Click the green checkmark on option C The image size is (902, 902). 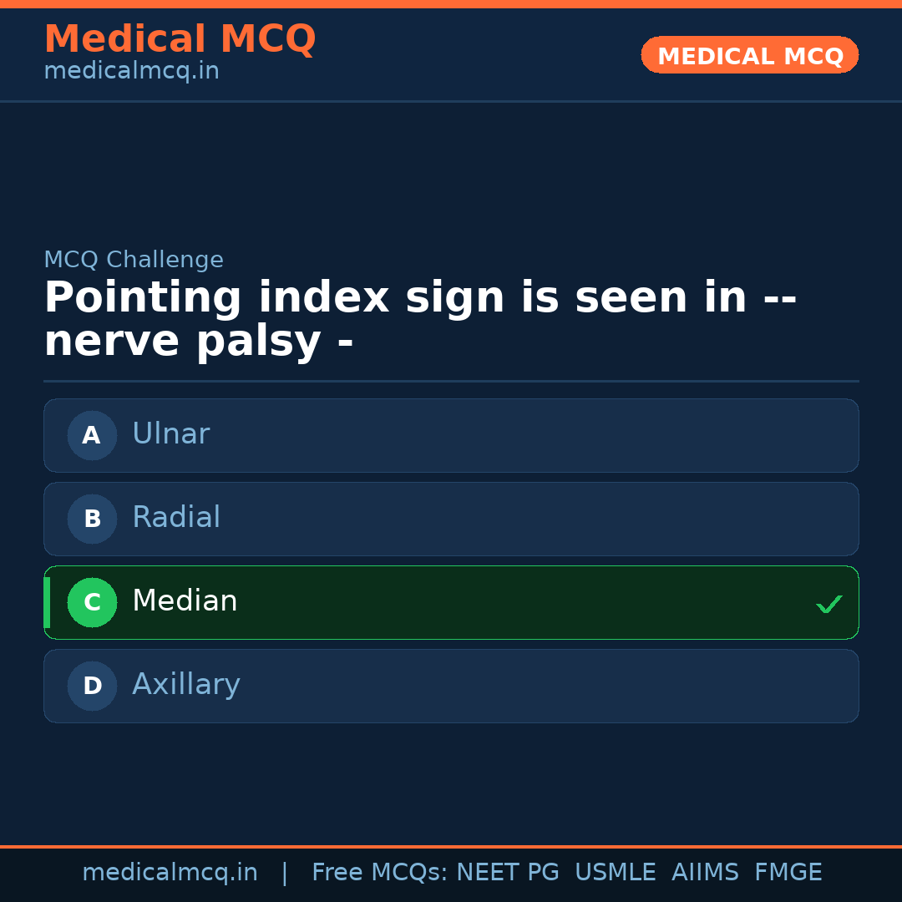pos(829,603)
